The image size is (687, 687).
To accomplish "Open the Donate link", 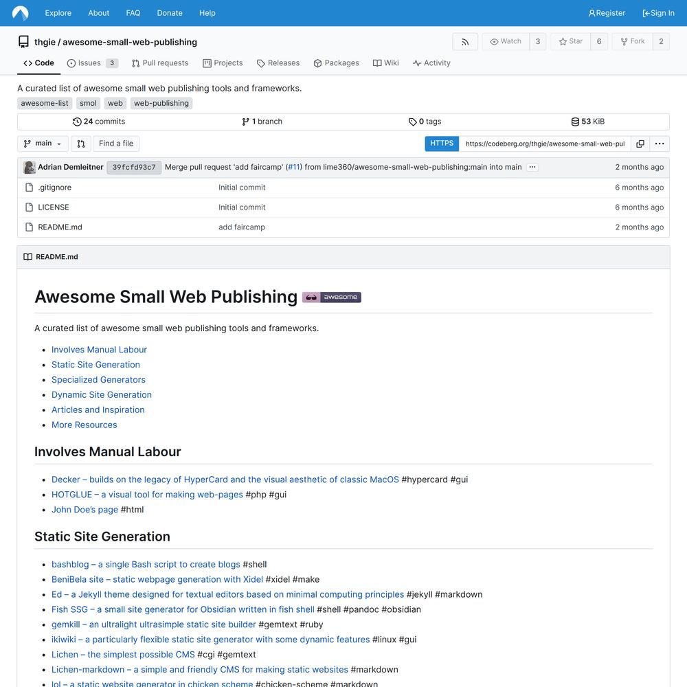I will click(170, 13).
